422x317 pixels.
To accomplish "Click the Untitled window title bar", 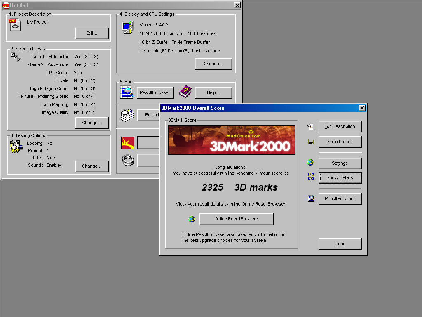I will pyautogui.click(x=121, y=5).
